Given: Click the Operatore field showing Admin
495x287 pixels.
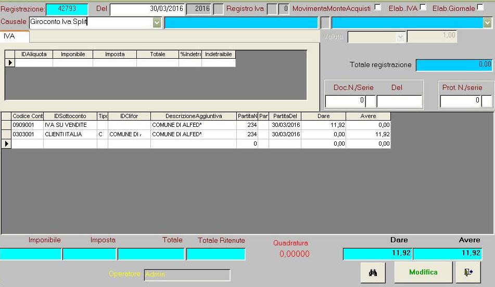Looking at the screenshot, I should [187, 275].
